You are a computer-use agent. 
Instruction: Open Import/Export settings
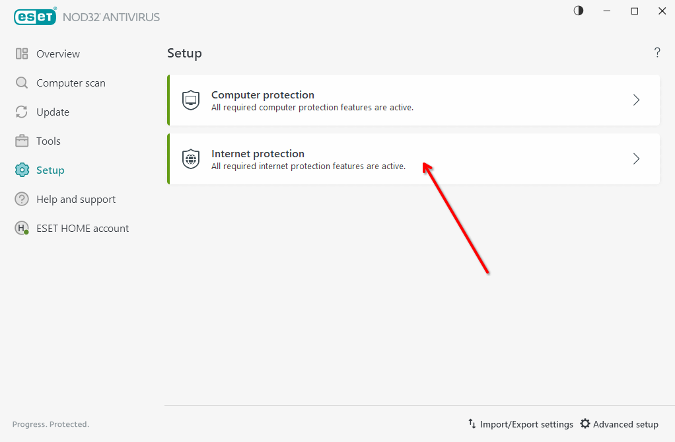(520, 424)
